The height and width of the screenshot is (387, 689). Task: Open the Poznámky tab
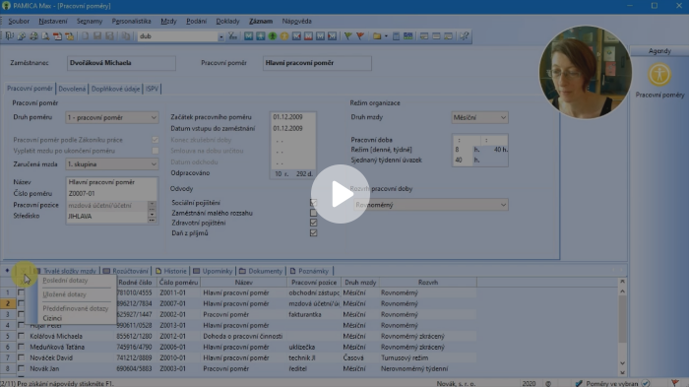tap(309, 271)
